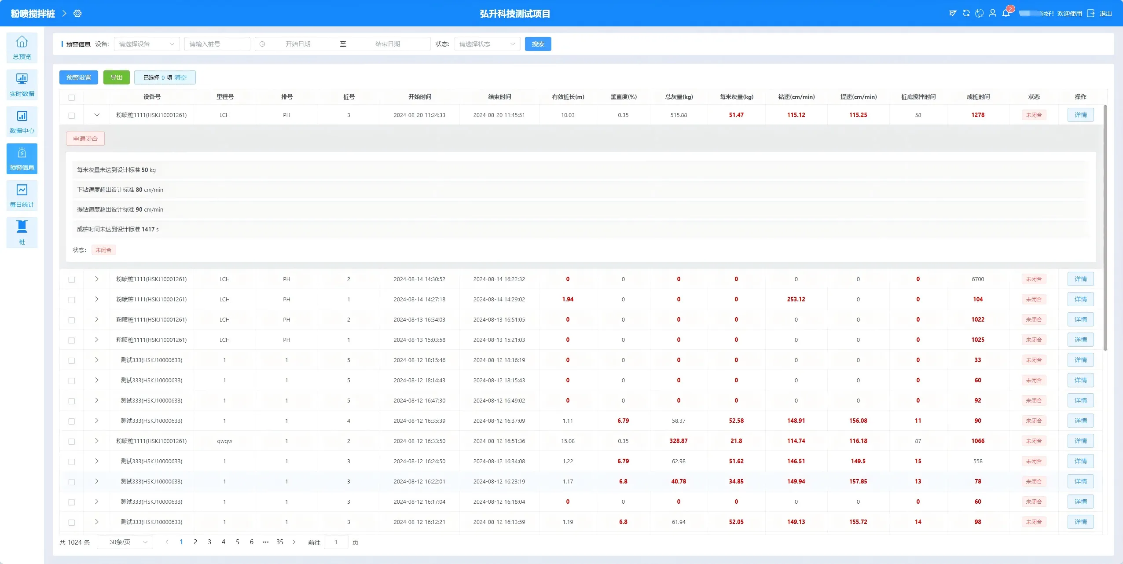Click the user profile icon

tap(993, 13)
